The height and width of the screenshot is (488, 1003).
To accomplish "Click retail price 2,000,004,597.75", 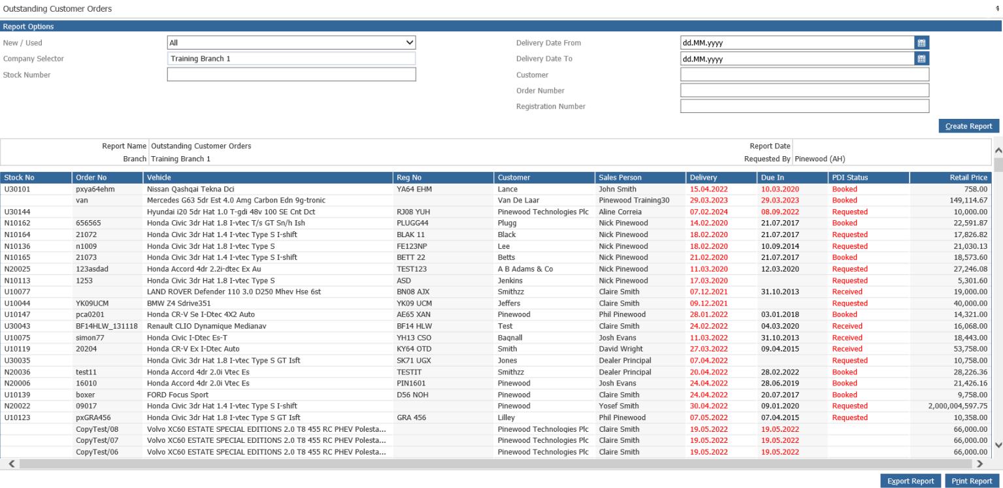I will coord(957,406).
